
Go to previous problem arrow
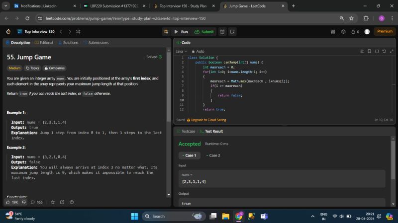pos(61,32)
